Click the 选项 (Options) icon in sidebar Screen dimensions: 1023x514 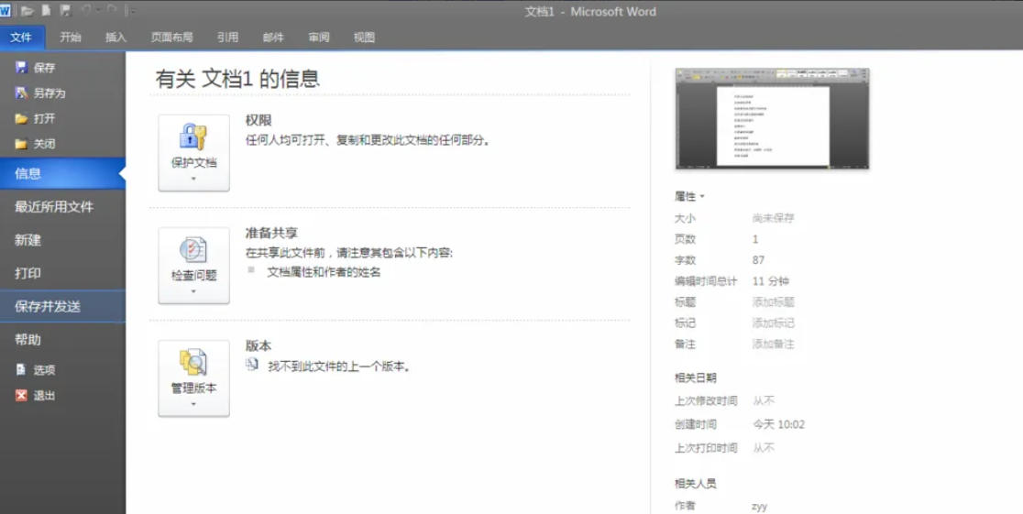21,370
